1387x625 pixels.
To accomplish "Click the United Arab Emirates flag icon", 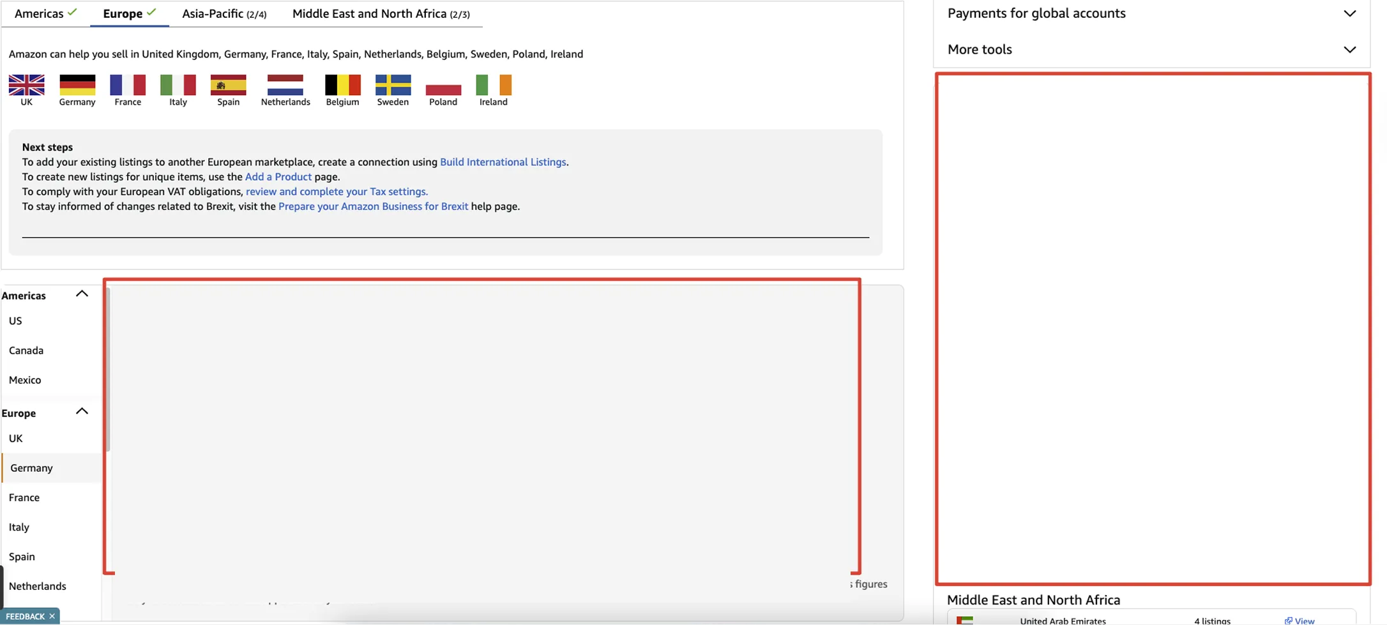I will 966,620.
